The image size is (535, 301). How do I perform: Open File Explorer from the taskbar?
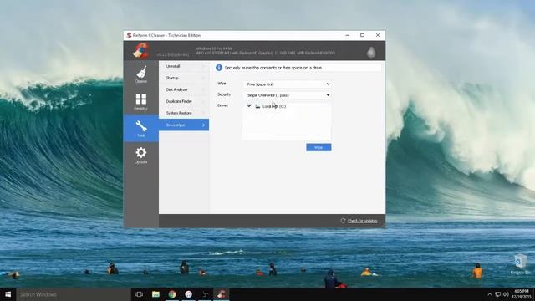click(x=155, y=294)
